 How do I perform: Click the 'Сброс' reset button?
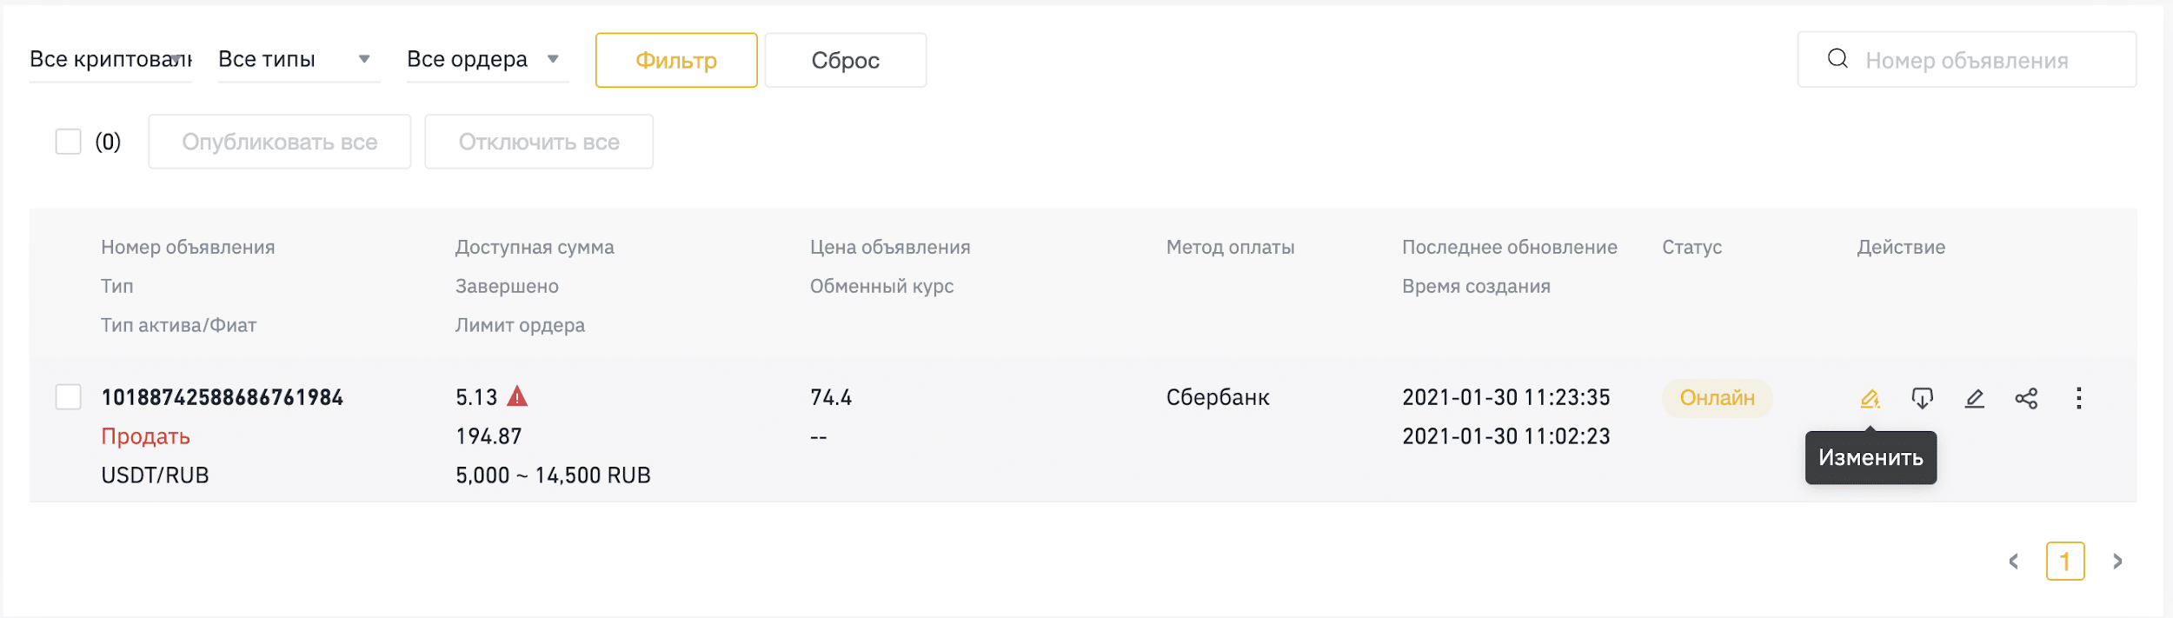pos(846,60)
